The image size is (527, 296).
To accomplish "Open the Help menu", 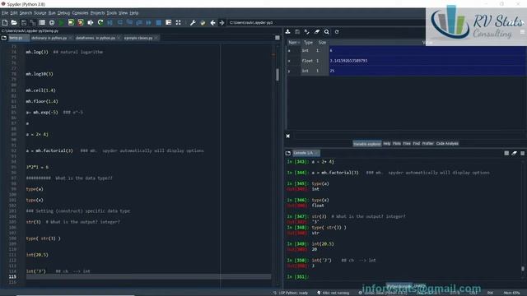I will point(134,13).
